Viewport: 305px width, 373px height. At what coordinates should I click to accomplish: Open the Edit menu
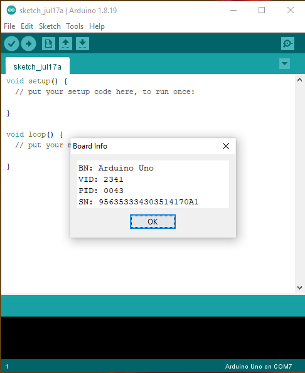pos(27,26)
